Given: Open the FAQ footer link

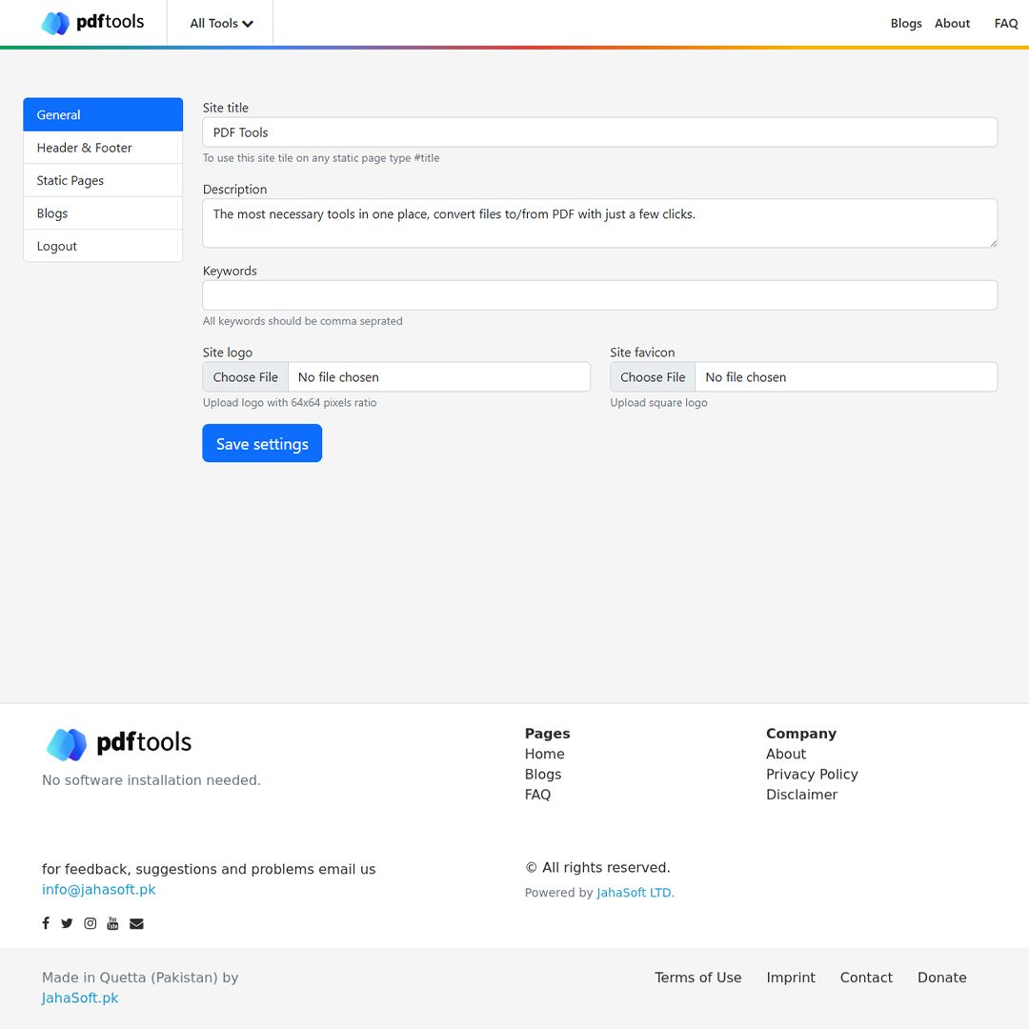Looking at the screenshot, I should point(537,795).
